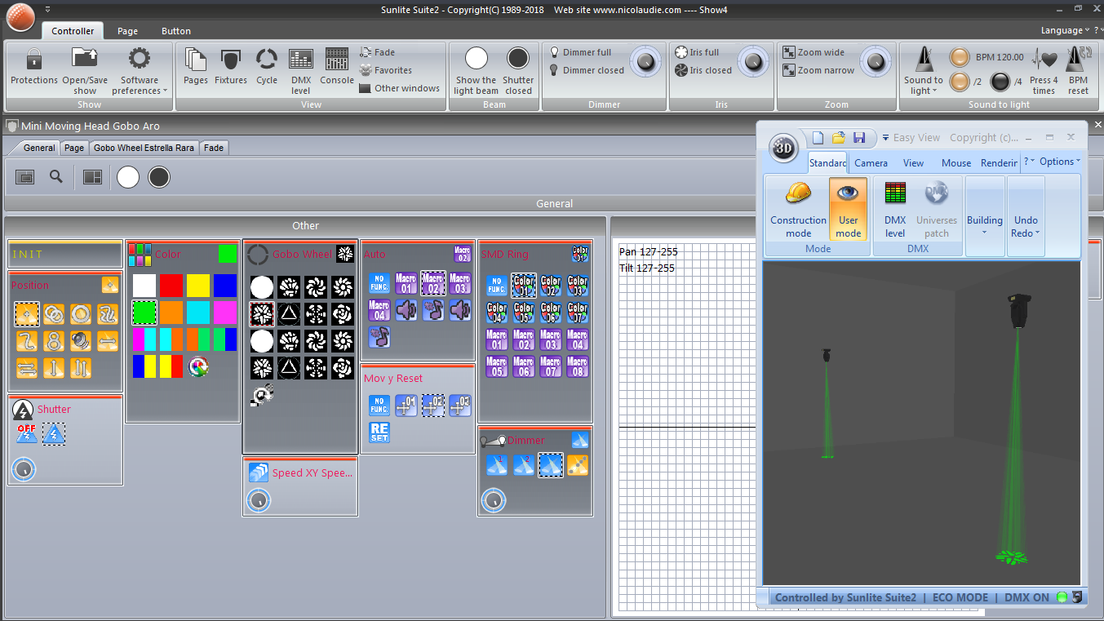This screenshot has height=621, width=1104.
Task: Enable Iris full
Action: pyautogui.click(x=698, y=52)
